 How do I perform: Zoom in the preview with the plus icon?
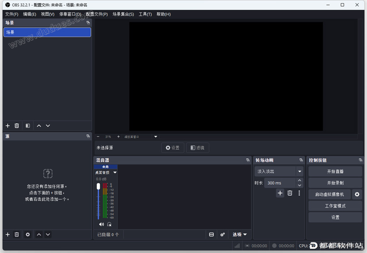[x=119, y=136]
